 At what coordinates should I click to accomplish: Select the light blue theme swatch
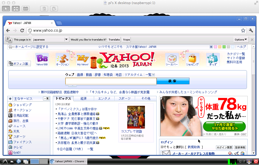[x=233, y=47]
